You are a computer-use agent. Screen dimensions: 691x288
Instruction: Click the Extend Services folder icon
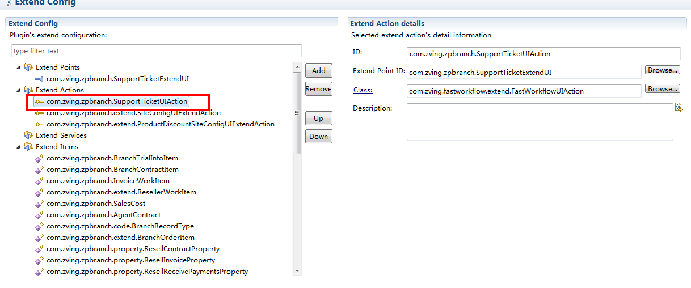click(x=28, y=135)
